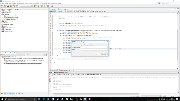Stop the running build with the red icon

pos(50,79)
